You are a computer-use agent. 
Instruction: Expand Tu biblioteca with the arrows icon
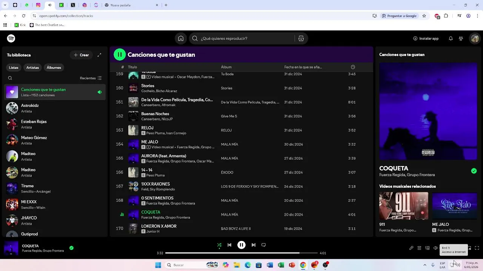[99, 55]
